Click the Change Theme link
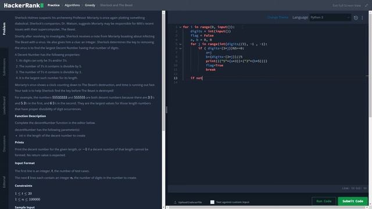The image size is (372, 209). tap(278, 17)
